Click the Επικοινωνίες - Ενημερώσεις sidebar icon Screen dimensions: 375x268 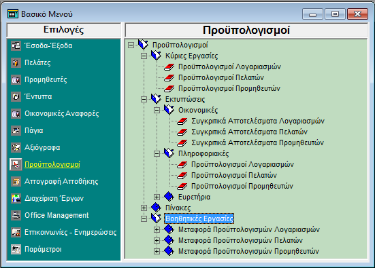coord(16,232)
